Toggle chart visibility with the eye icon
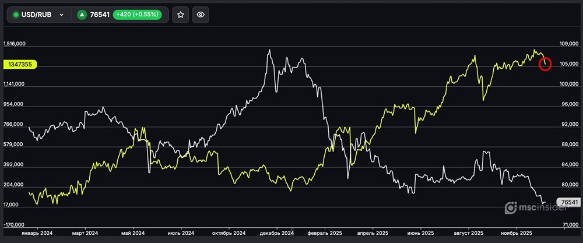Viewport: 583px width, 243px height. 201,15
